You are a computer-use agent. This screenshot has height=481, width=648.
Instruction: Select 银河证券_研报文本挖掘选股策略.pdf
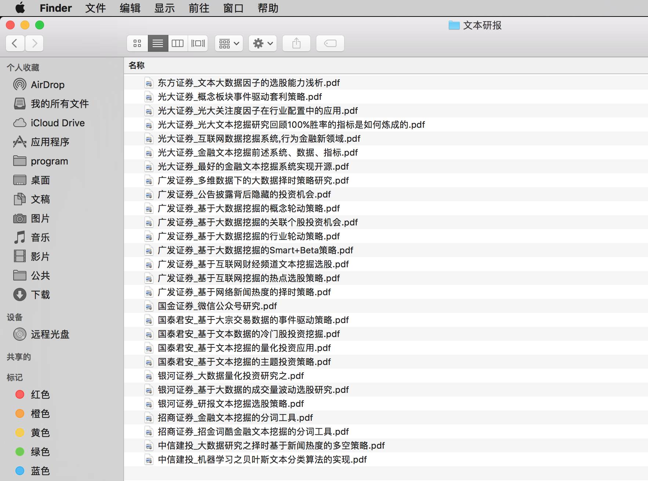click(x=386, y=404)
